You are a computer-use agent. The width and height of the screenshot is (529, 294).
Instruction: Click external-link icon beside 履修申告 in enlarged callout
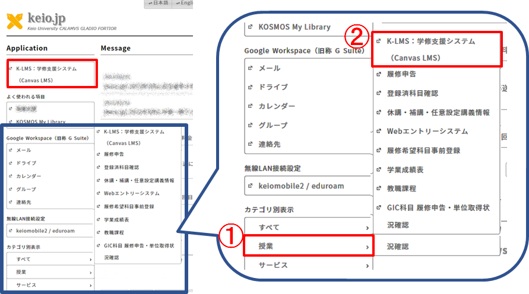tap(379, 75)
